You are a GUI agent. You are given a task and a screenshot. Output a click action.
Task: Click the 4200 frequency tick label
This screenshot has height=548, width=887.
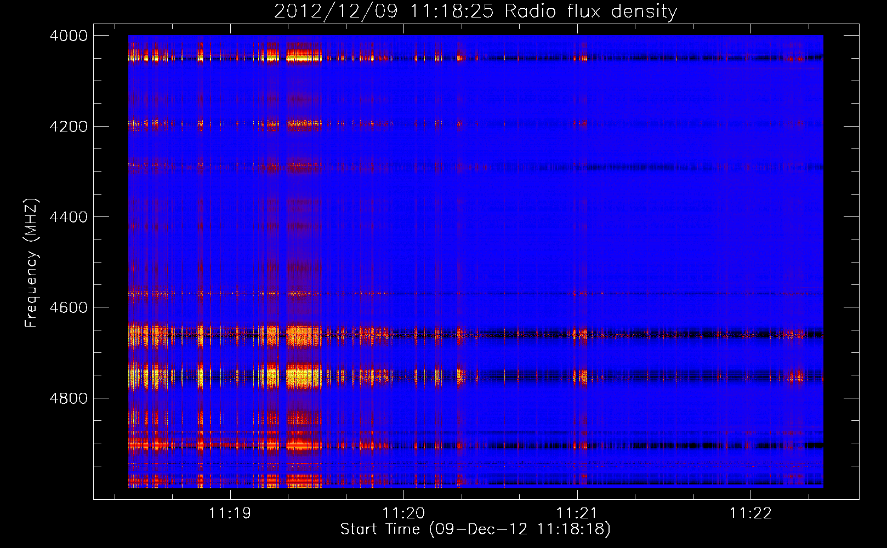[68, 127]
